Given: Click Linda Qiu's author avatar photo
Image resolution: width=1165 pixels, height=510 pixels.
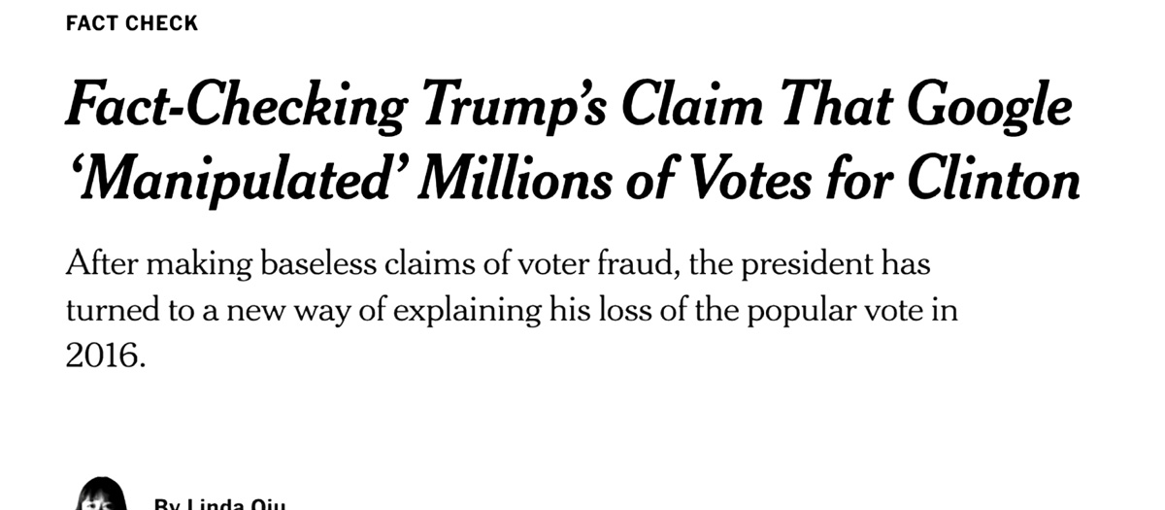Looking at the screenshot, I should tap(101, 494).
